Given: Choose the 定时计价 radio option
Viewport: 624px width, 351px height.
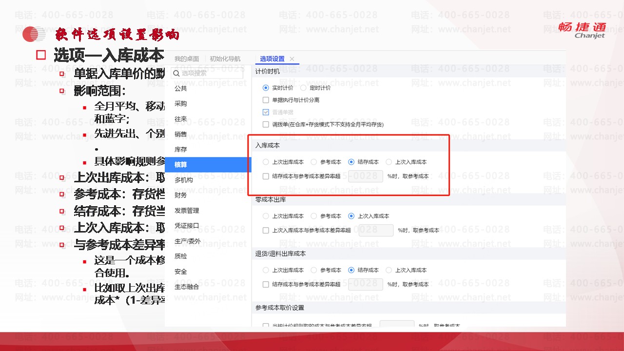Looking at the screenshot, I should click(303, 88).
